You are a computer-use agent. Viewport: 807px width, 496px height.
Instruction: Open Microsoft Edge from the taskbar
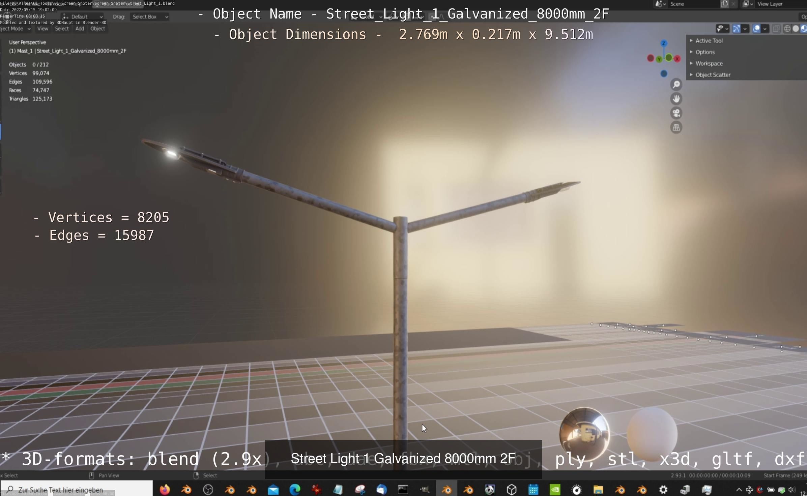pos(295,490)
